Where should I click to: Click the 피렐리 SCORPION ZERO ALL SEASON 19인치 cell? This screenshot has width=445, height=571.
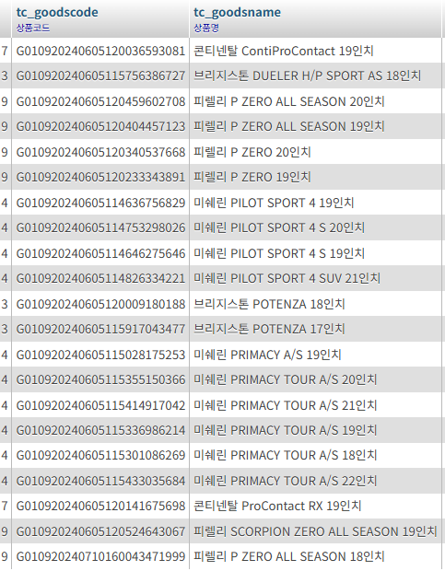[x=315, y=531]
